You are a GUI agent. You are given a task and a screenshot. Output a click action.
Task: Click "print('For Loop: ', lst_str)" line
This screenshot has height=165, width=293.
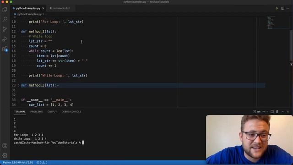coord(56,22)
